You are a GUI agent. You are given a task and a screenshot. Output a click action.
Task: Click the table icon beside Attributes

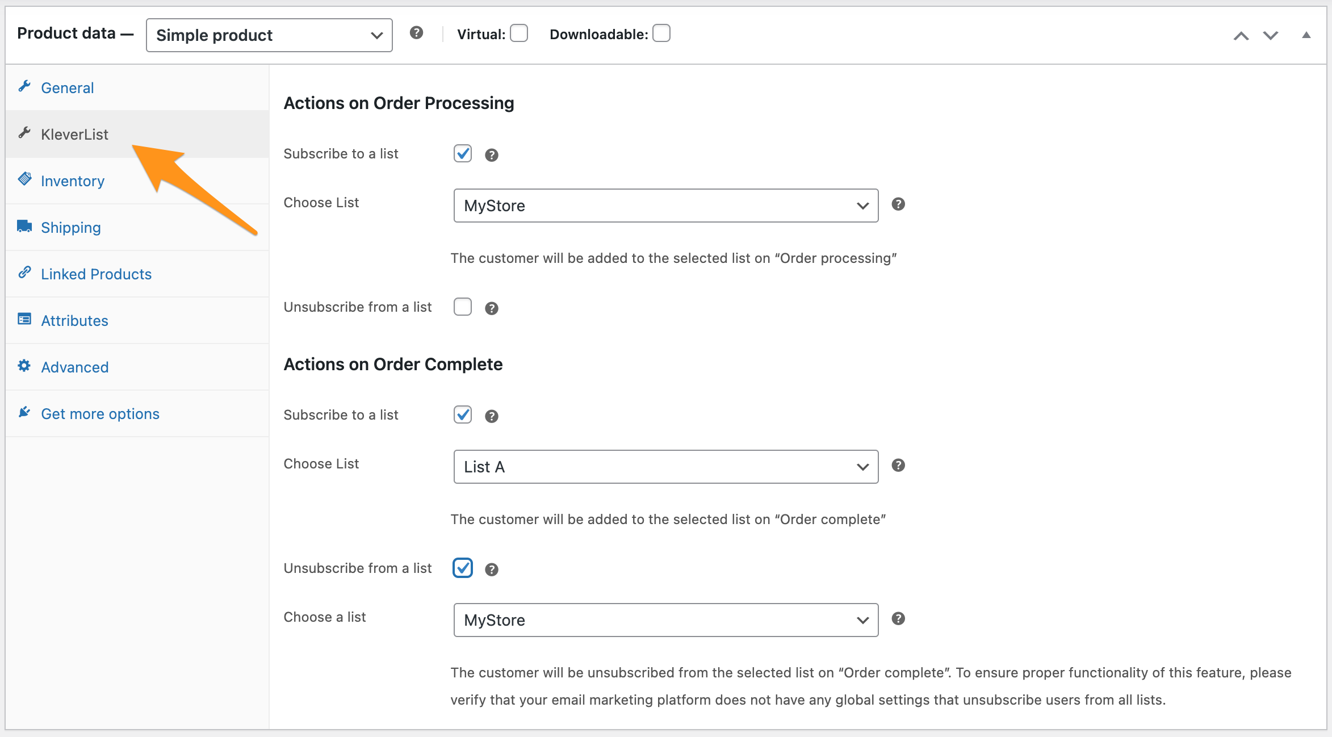pos(24,319)
